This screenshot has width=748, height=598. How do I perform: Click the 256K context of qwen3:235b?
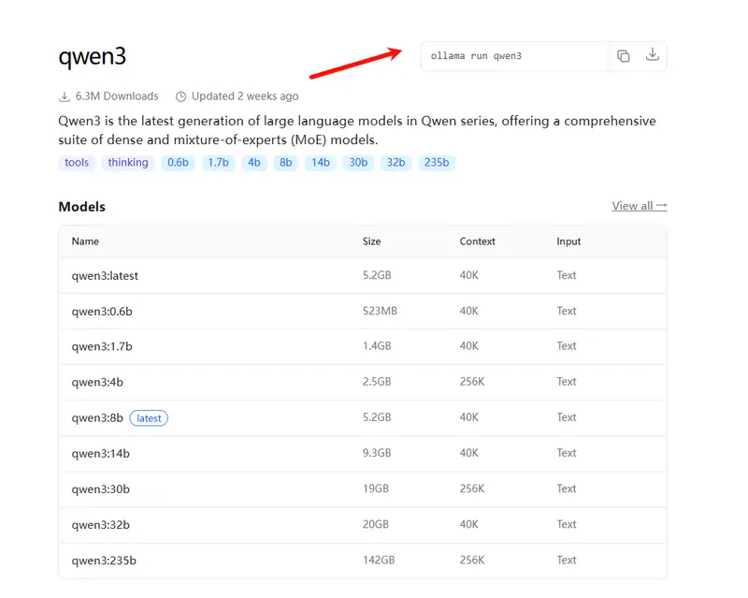tap(472, 560)
